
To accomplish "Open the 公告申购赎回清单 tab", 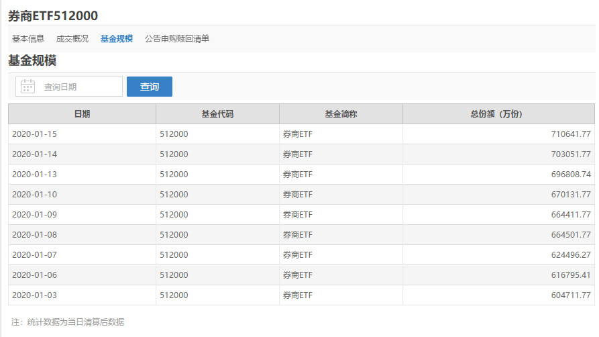I will coord(177,39).
